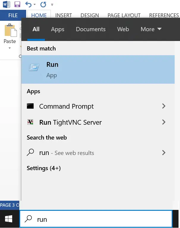
Task: Click the taskbar search magnifier icon
Action: pyautogui.click(x=28, y=219)
